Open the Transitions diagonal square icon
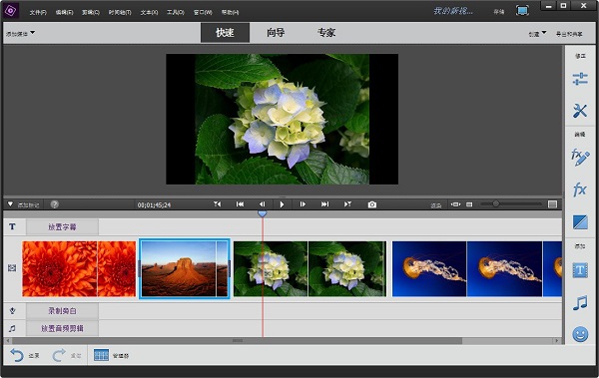599x378 pixels. [x=580, y=222]
